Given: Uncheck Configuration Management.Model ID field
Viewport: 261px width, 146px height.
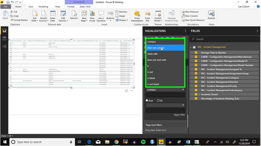Looking at the screenshot, I should [196, 61].
